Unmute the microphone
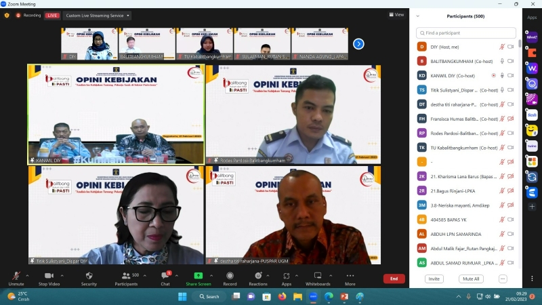 16,278
